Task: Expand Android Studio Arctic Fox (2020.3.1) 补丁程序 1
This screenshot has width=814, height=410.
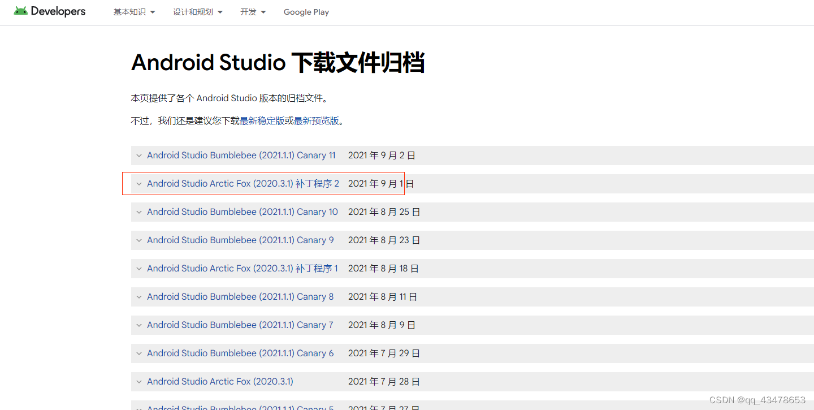Action: 138,268
